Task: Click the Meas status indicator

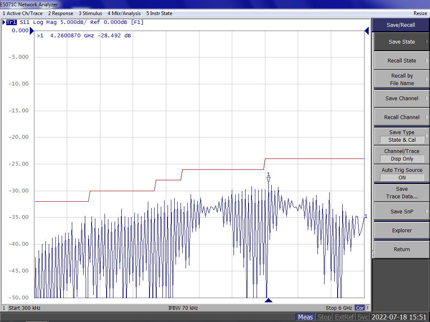Action: [x=305, y=317]
